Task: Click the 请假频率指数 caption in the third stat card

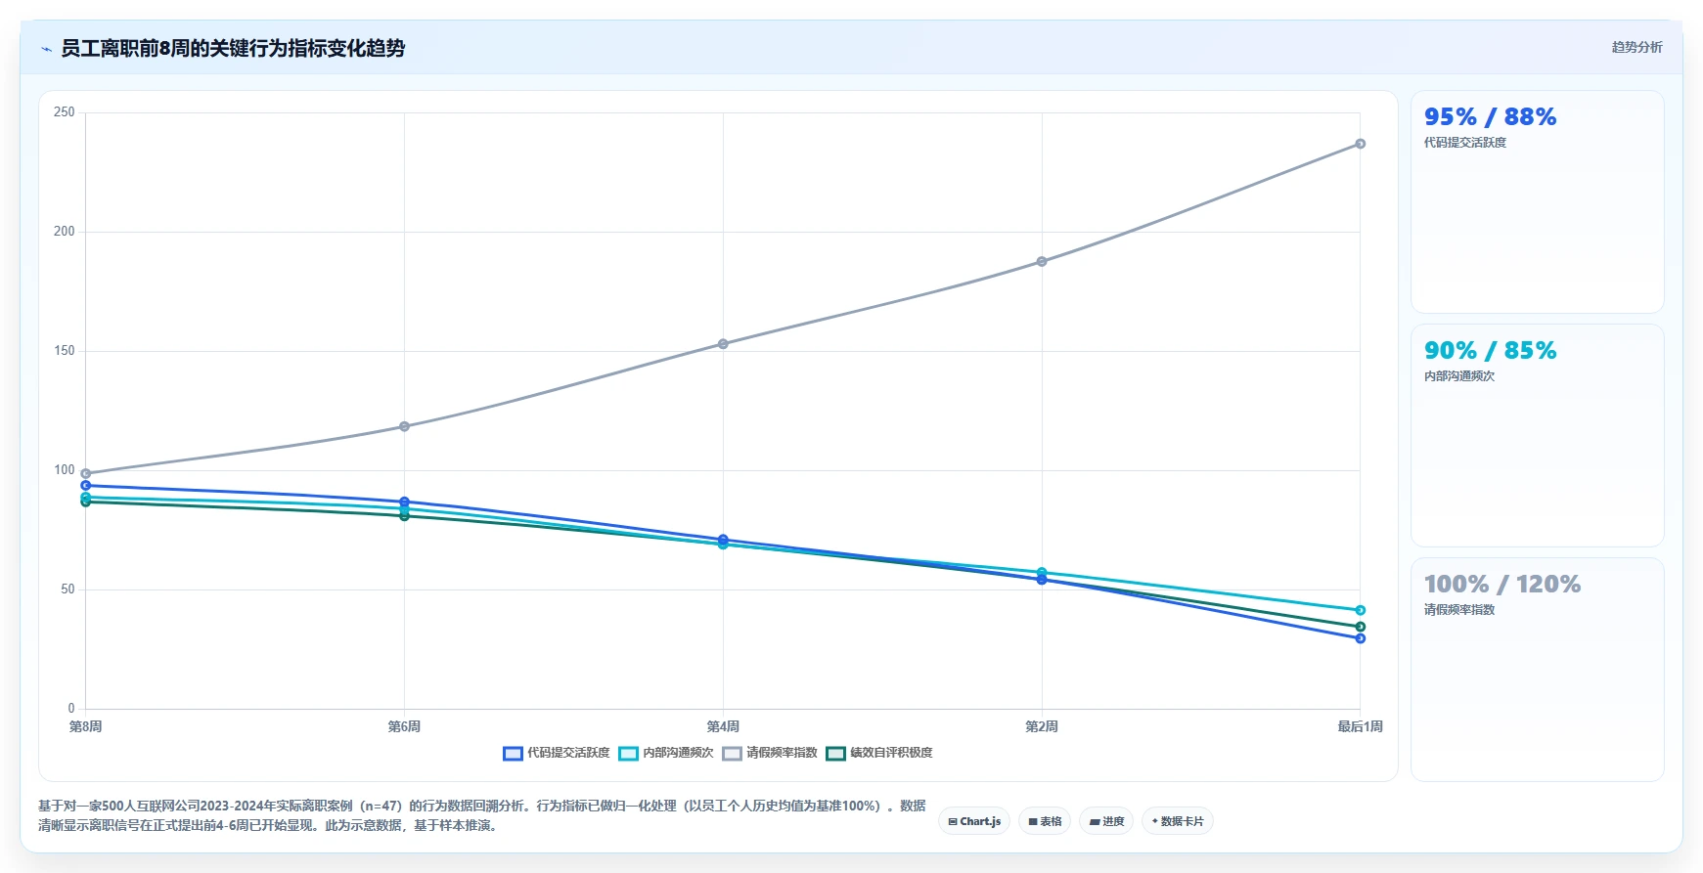Action: point(1459,610)
